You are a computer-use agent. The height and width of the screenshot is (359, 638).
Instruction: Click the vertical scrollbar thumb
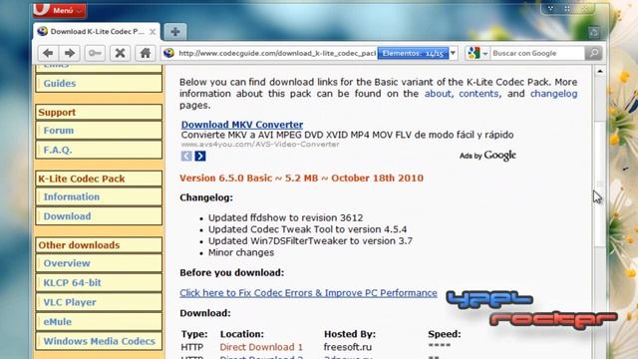(600, 183)
